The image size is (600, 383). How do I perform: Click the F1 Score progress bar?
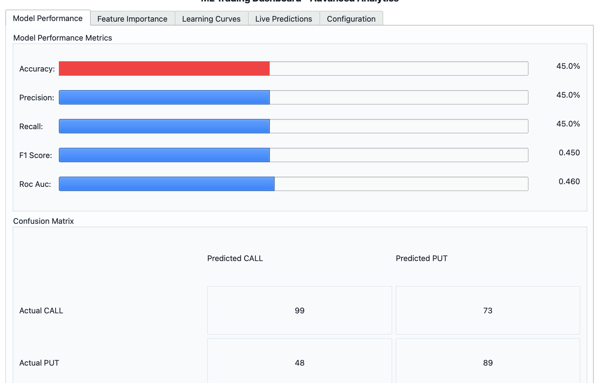tap(293, 155)
